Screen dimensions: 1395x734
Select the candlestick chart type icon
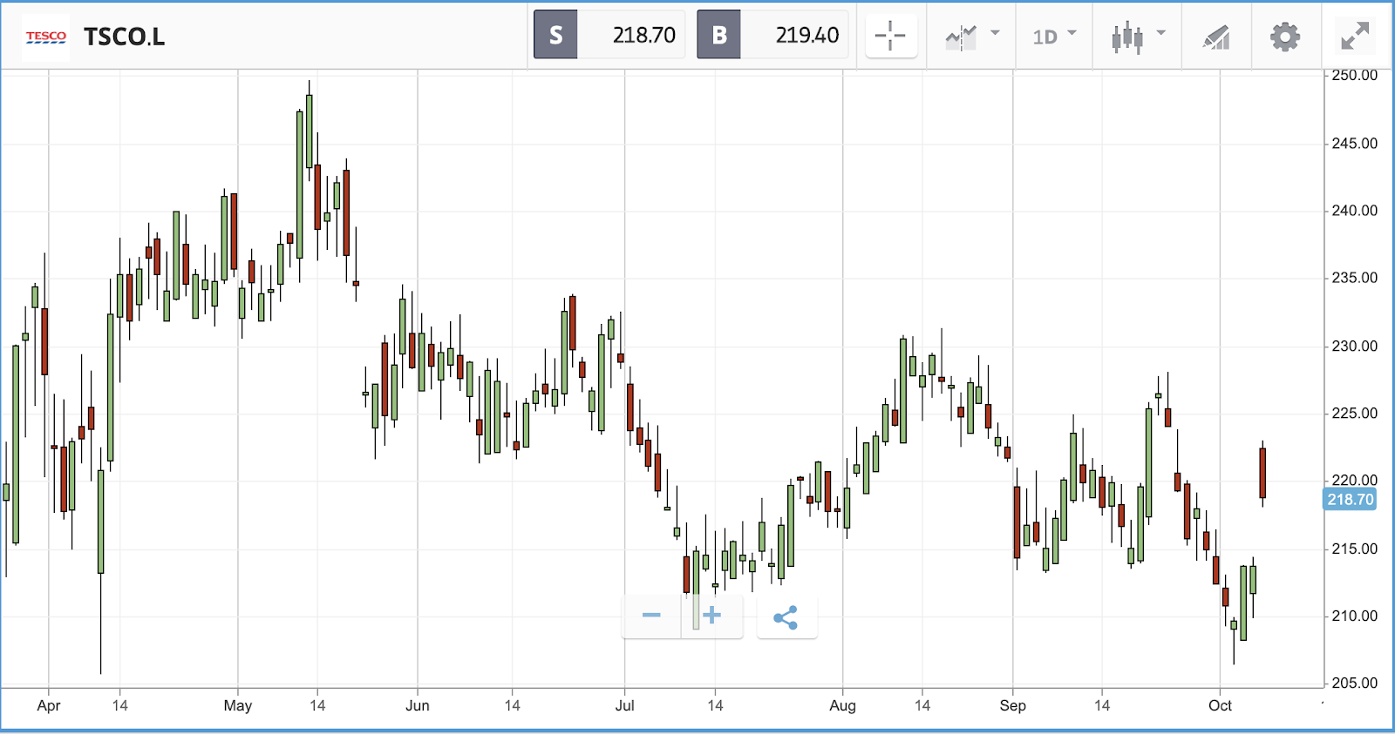click(x=1127, y=37)
